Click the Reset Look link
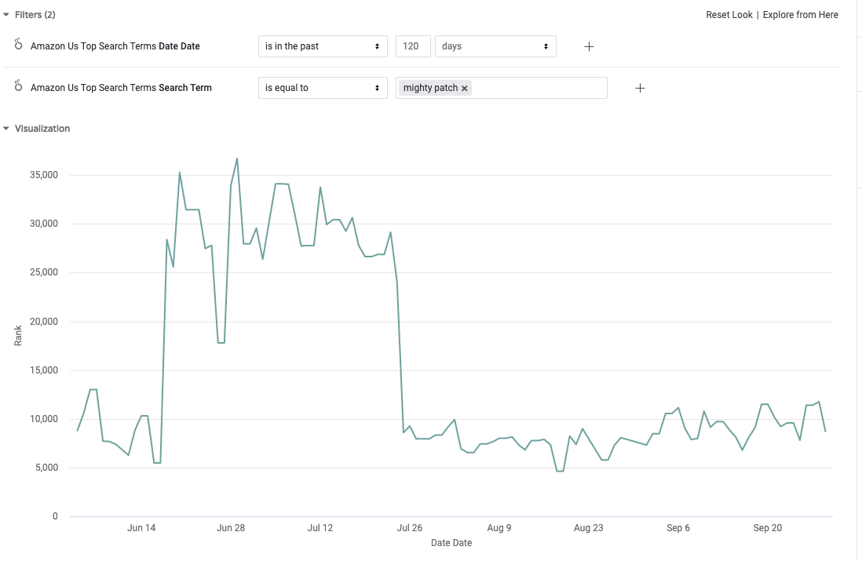This screenshot has width=862, height=561. pos(729,15)
